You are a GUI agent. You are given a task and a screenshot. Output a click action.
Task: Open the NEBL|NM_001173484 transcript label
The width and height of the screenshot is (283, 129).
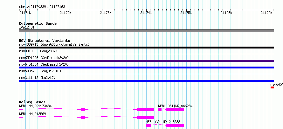click(35, 106)
